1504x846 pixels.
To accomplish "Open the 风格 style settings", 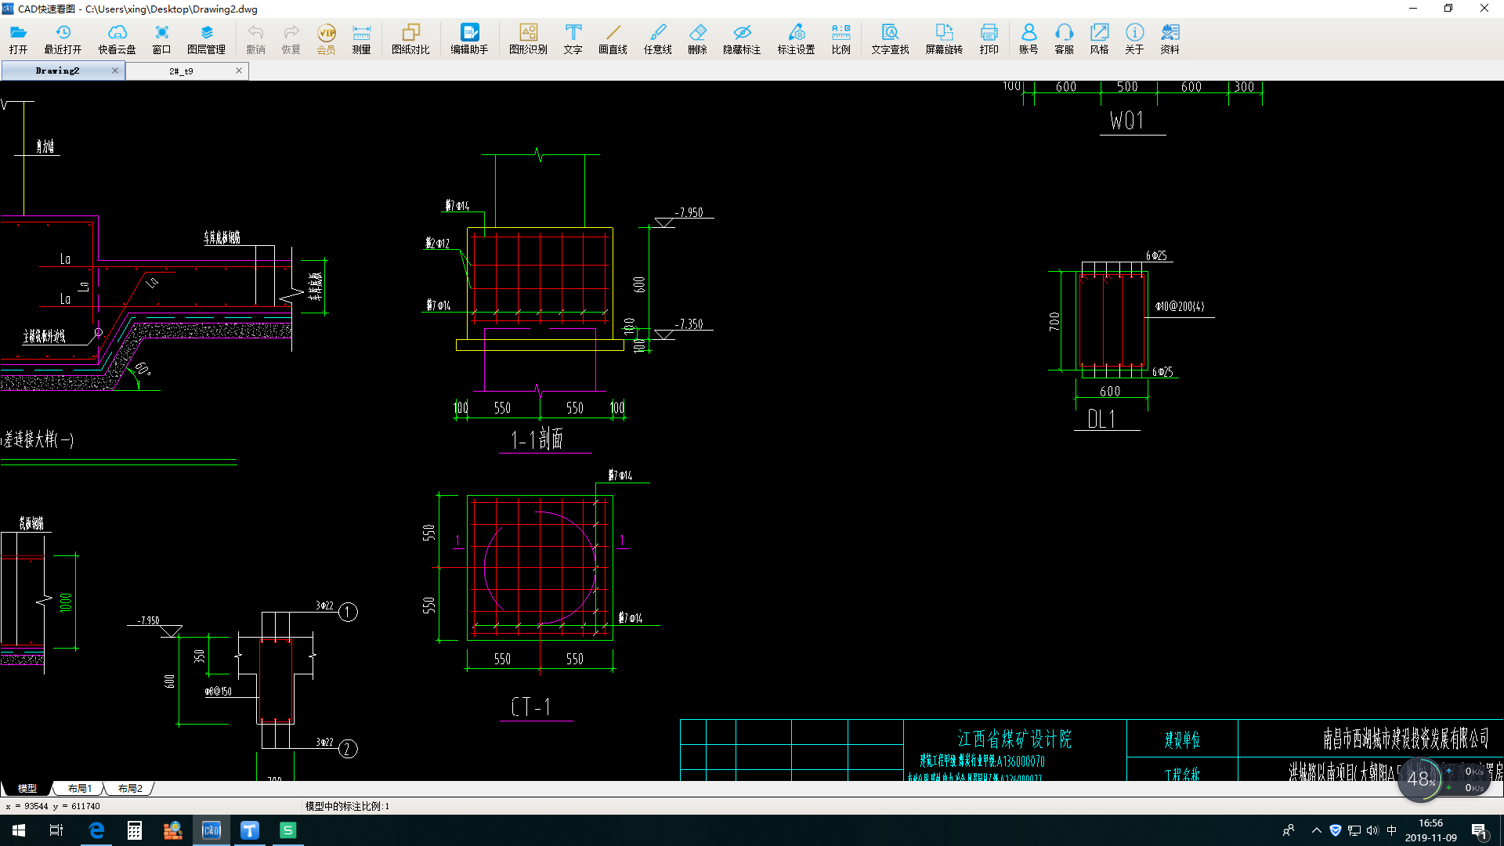I will 1099,38.
